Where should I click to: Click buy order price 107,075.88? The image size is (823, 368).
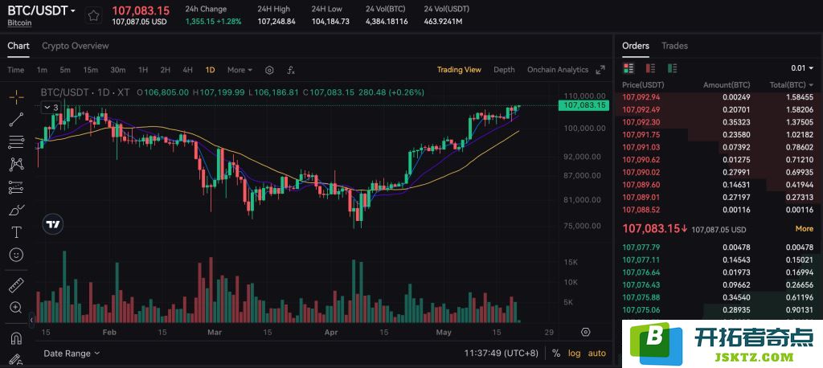(641, 297)
